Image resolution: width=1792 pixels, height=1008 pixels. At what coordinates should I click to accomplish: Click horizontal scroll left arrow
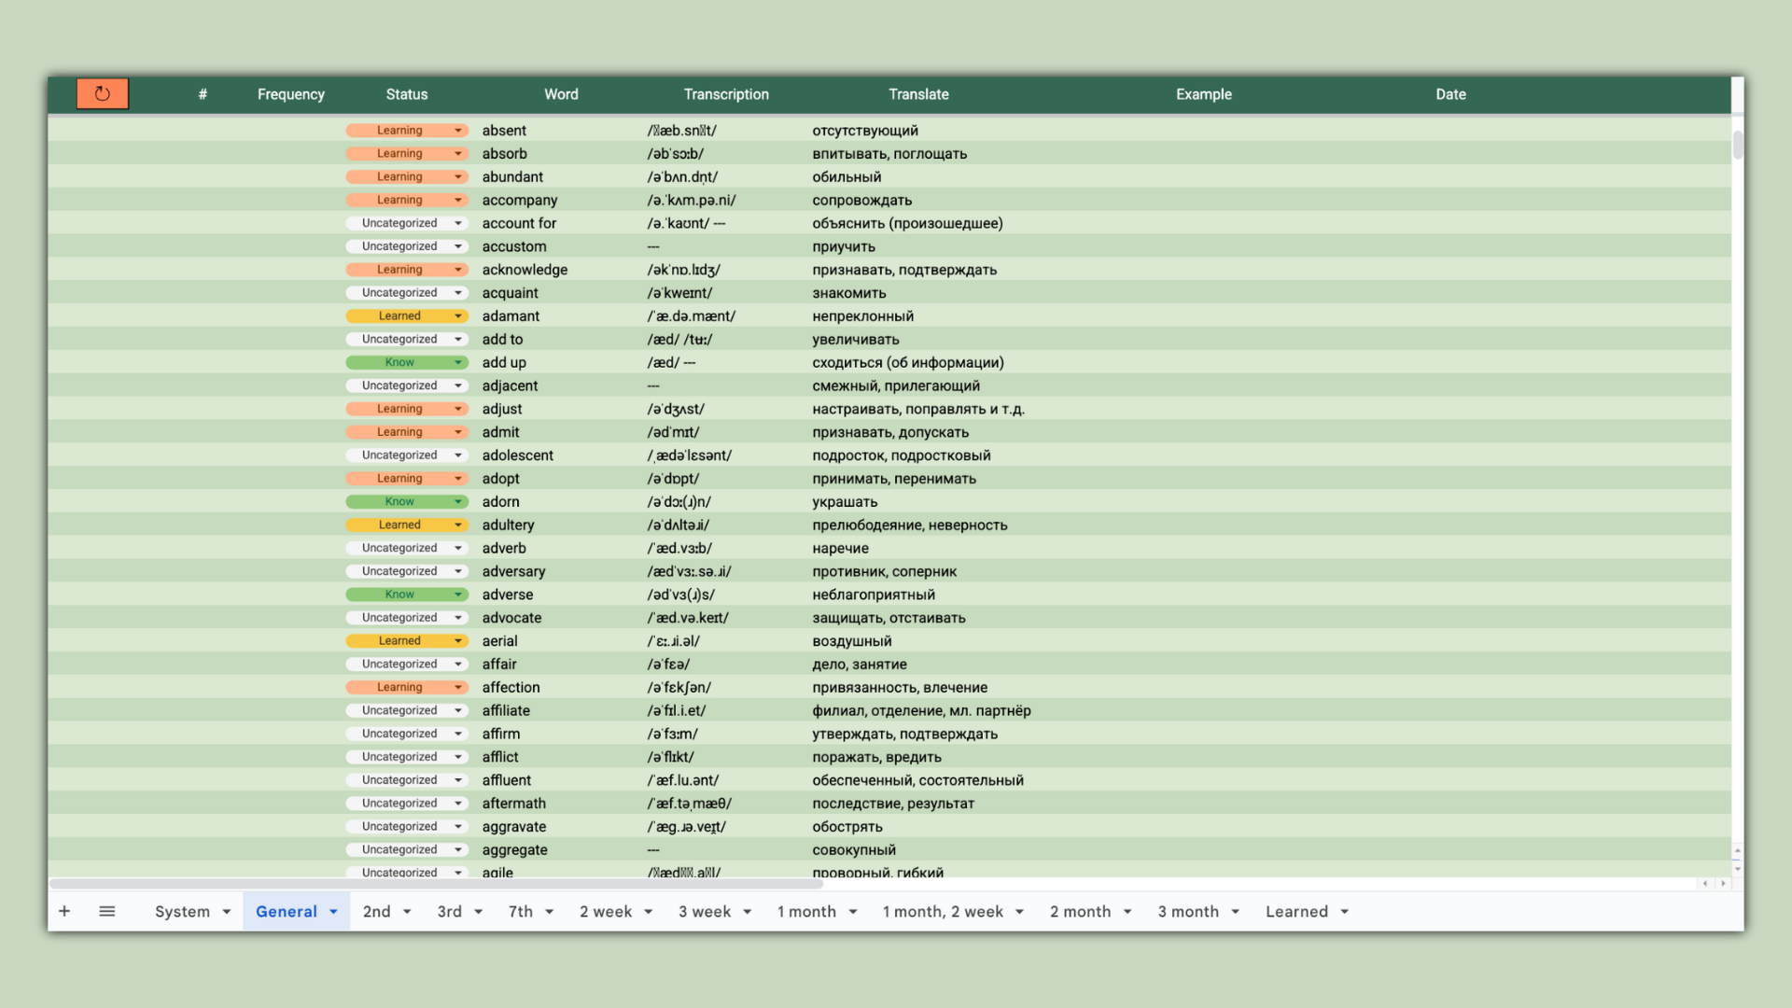click(1704, 883)
